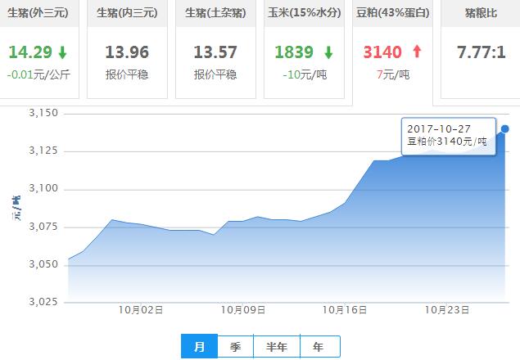Viewport: 520px width, 360px height.
Task: Switch chart range to 季
Action: pyautogui.click(x=236, y=346)
